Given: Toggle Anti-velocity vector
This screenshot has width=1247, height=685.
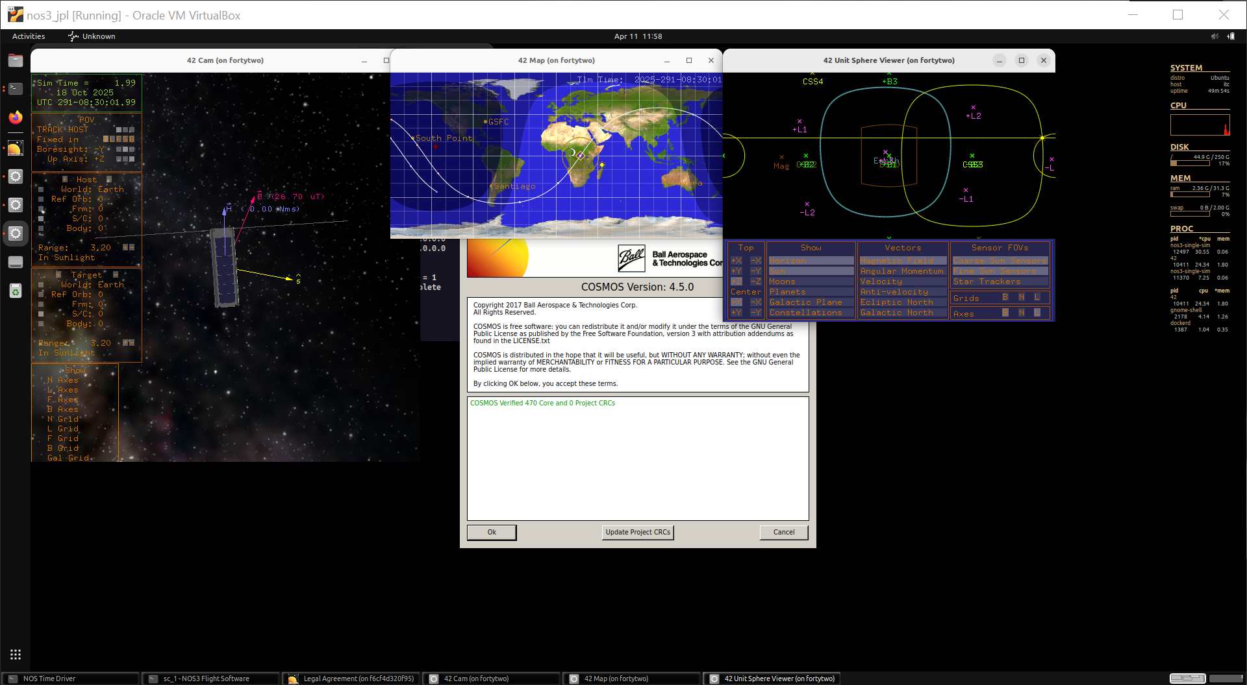Looking at the screenshot, I should [x=903, y=292].
